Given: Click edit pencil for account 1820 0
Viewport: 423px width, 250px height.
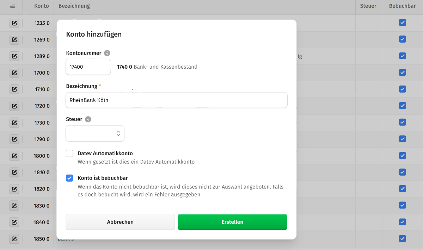Looking at the screenshot, I should coord(14,189).
